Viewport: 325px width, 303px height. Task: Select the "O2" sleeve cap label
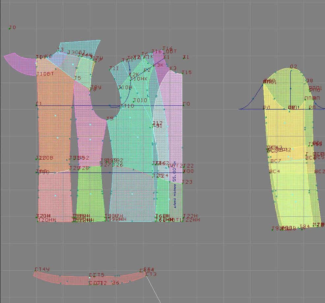[x=294, y=66]
